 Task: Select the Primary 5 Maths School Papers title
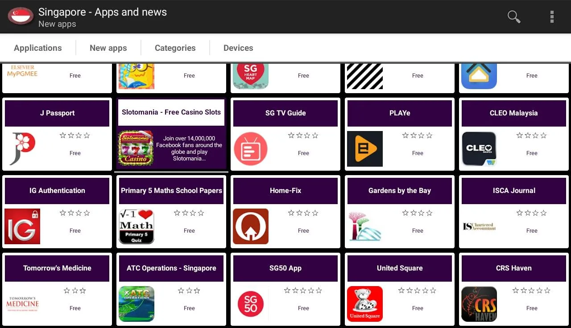171,191
